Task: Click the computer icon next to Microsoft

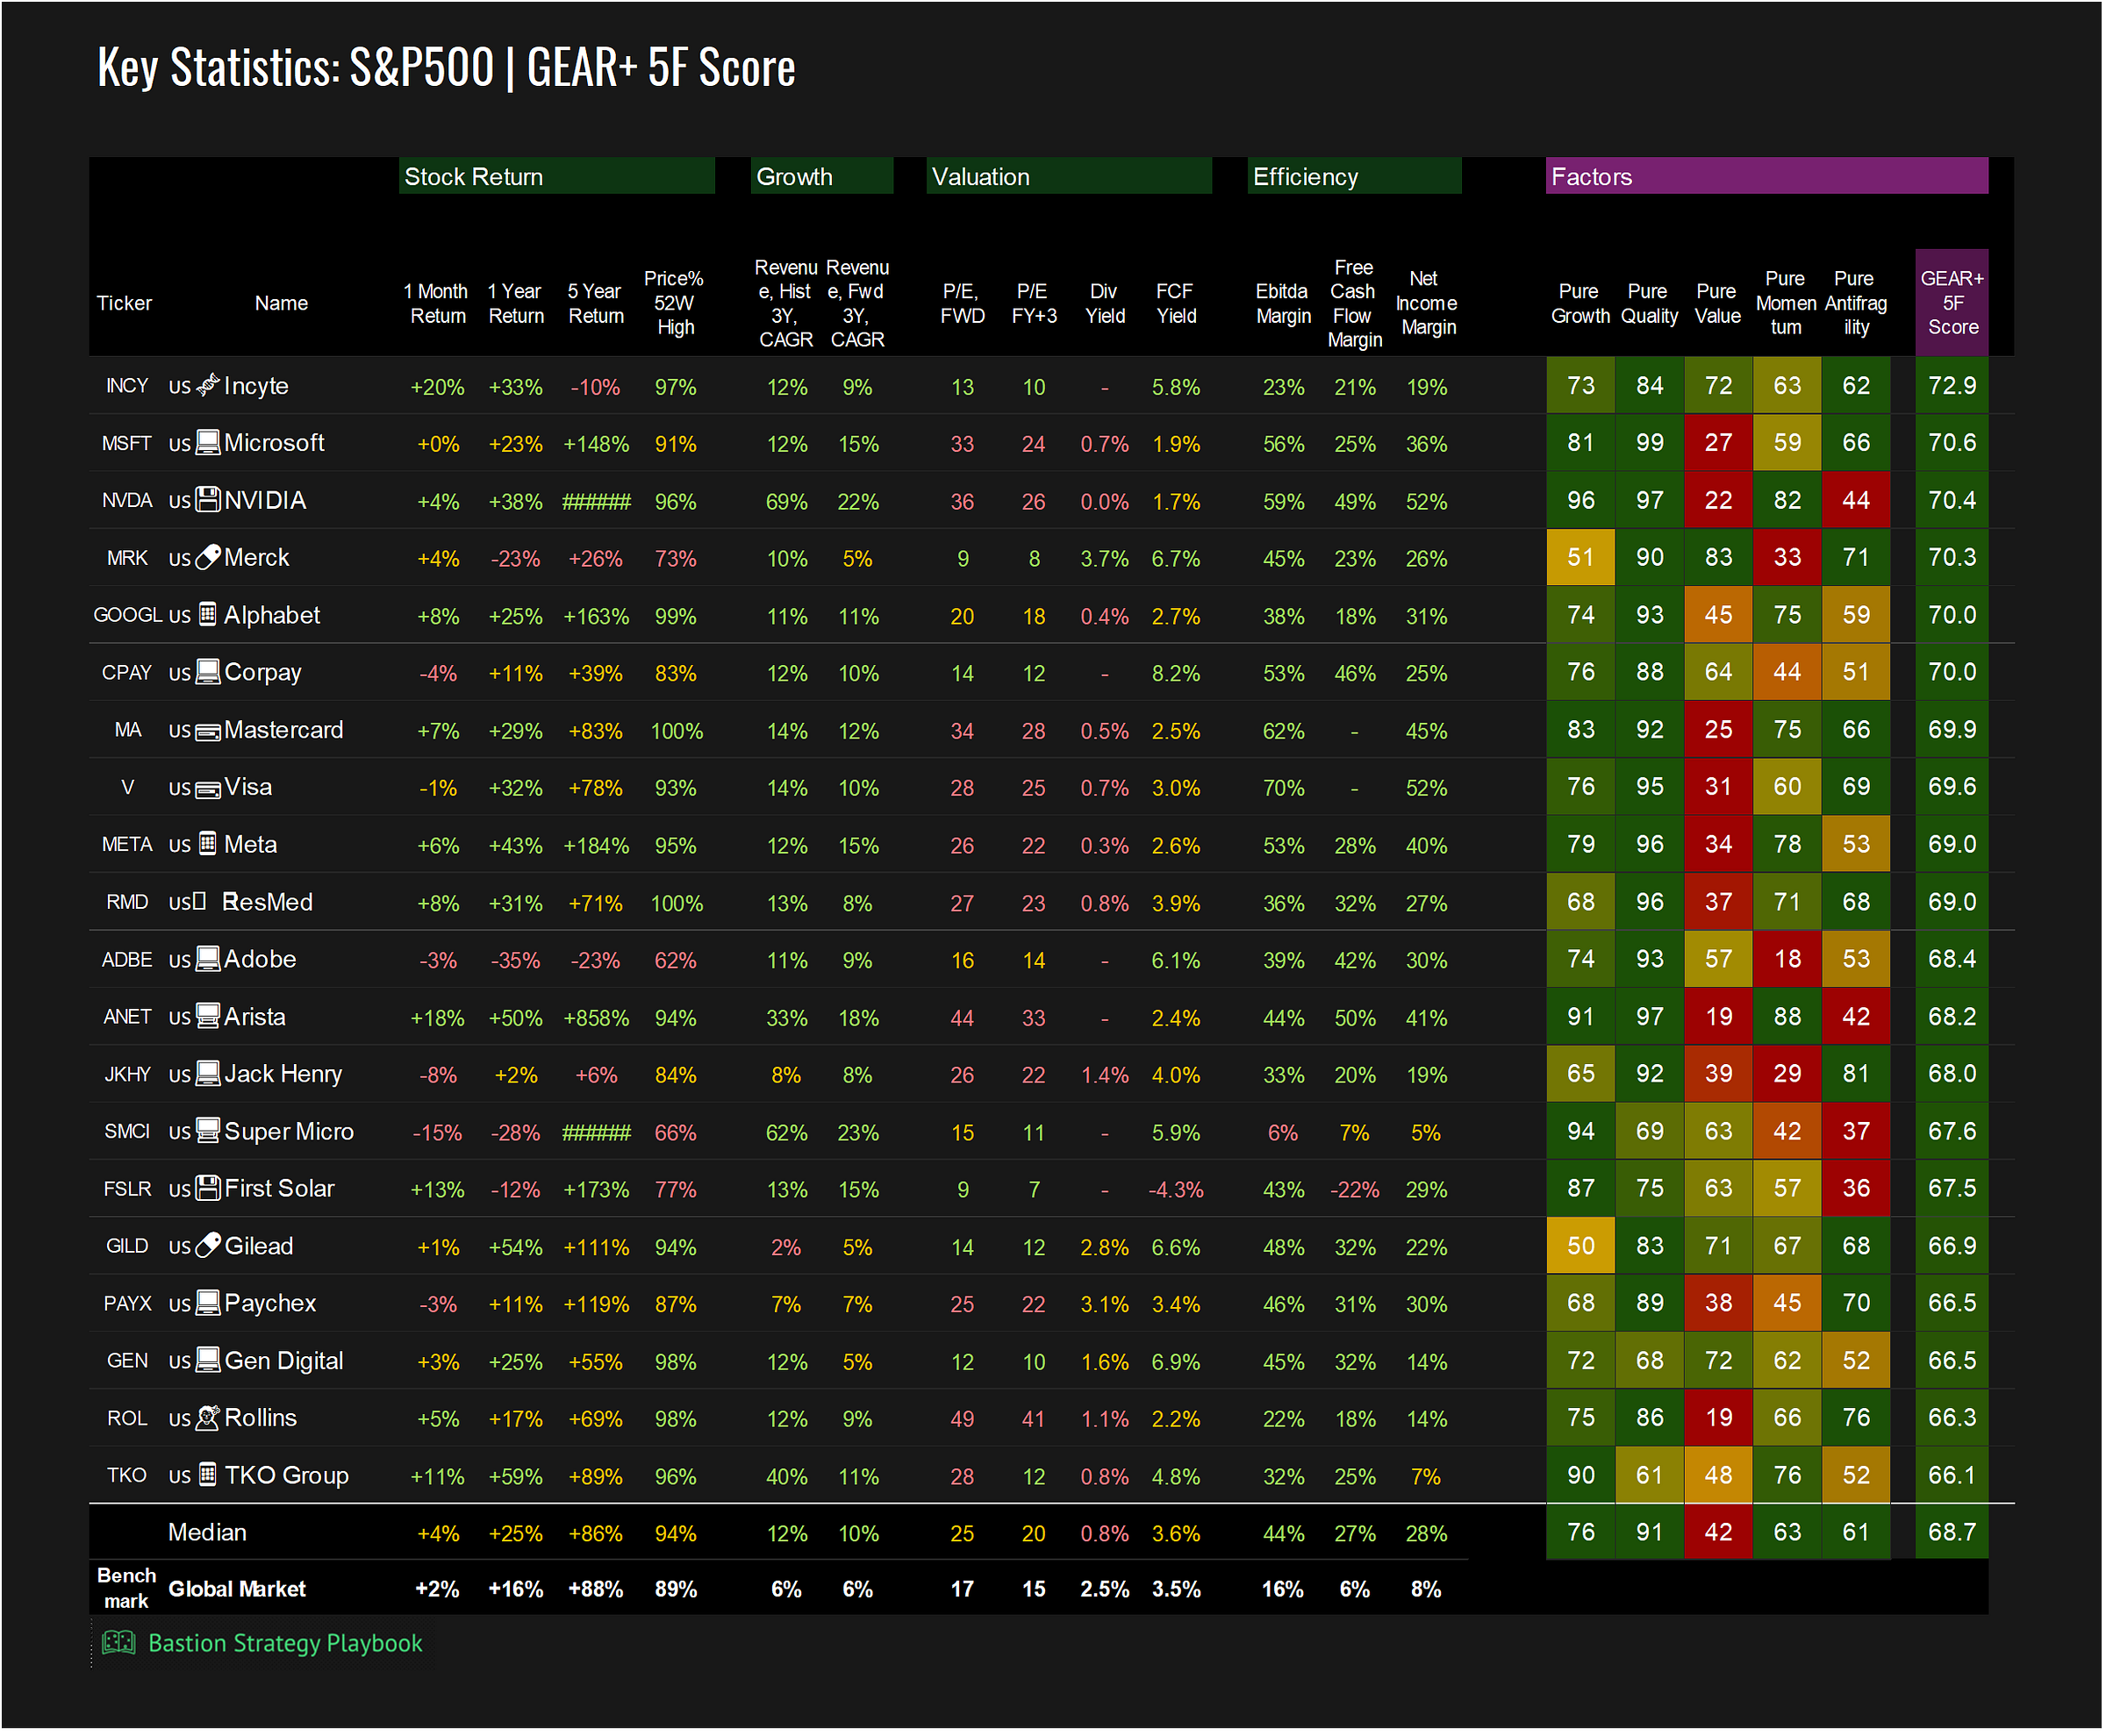Action: point(207,442)
